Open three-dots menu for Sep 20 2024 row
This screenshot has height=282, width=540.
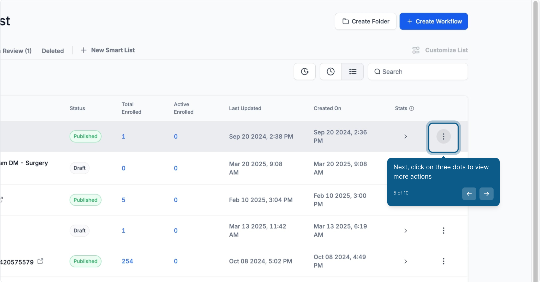(x=443, y=136)
